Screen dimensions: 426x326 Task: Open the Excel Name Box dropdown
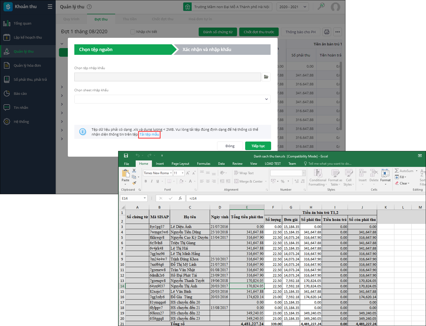[x=145, y=198]
